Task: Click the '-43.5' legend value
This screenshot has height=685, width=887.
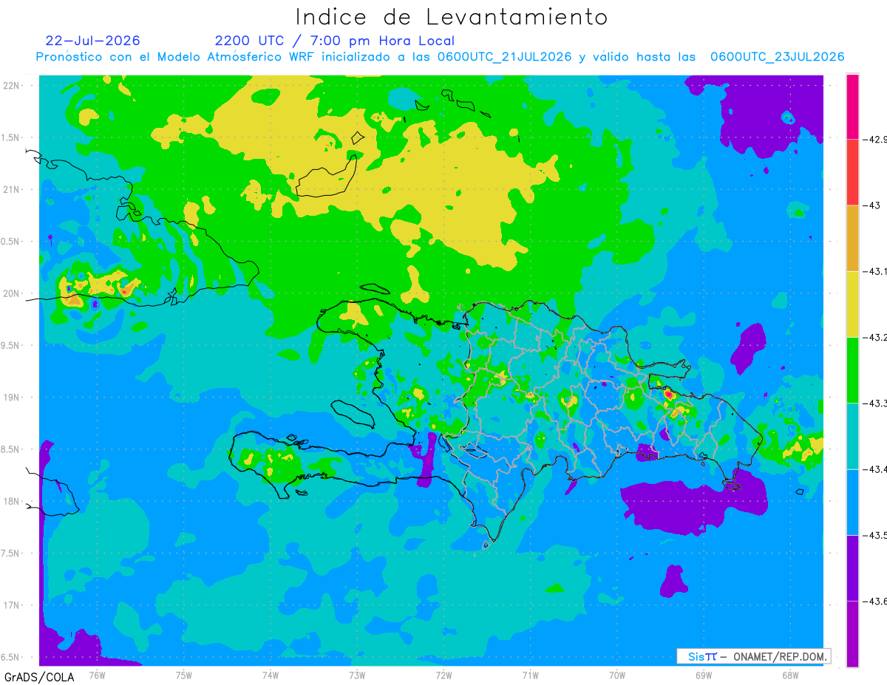Action: pyautogui.click(x=875, y=535)
